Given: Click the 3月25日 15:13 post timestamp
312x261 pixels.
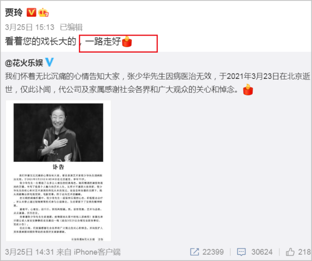Looking at the screenshot, I should click(x=30, y=27).
